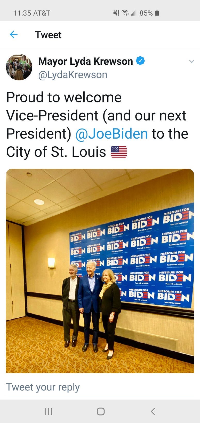Click the Mayor Lyda Krewson display name
The width and height of the screenshot is (200, 423).
click(85, 61)
